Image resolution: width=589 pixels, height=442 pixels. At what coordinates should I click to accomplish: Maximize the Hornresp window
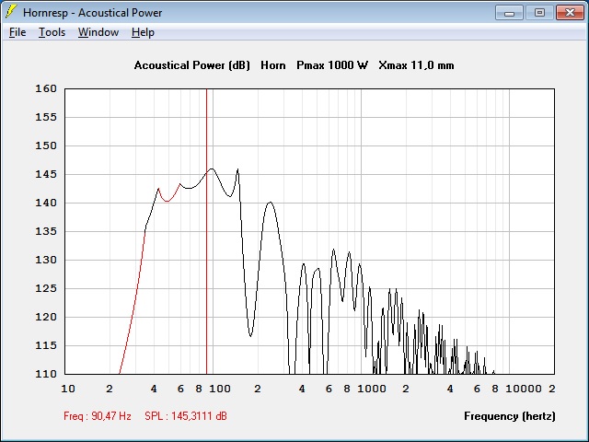click(x=539, y=13)
